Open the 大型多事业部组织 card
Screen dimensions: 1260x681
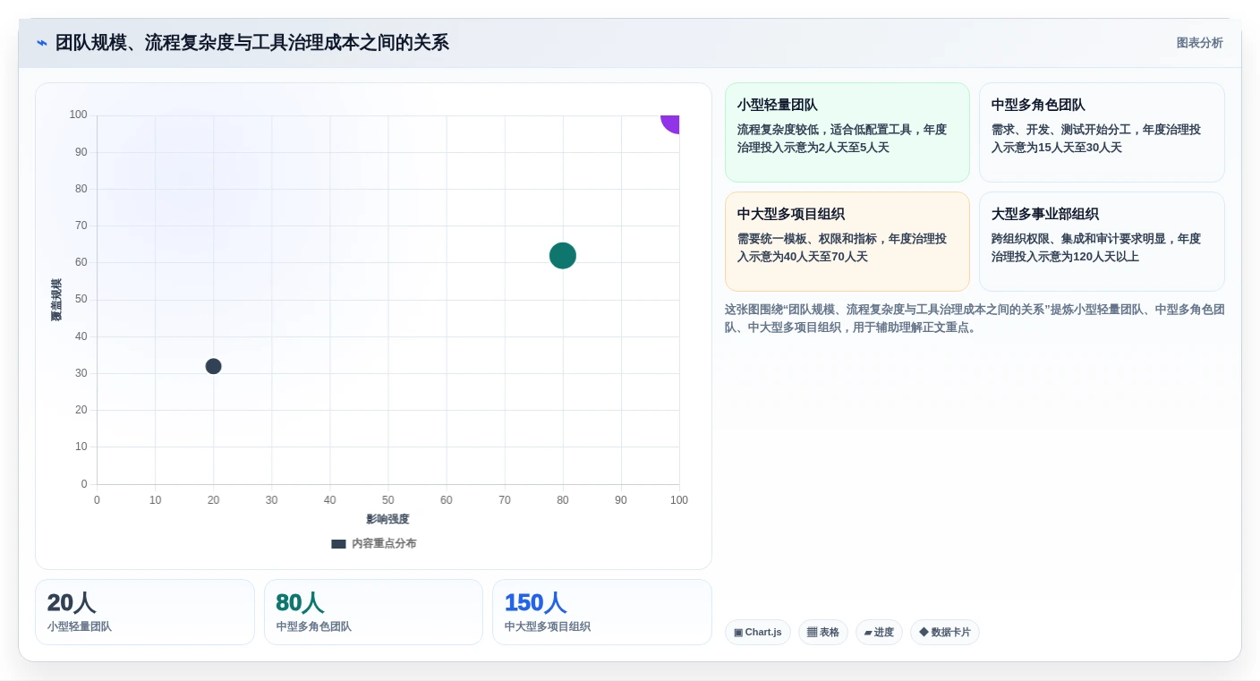[1102, 242]
